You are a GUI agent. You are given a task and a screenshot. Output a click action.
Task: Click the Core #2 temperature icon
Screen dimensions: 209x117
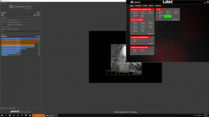[x=140, y=23]
